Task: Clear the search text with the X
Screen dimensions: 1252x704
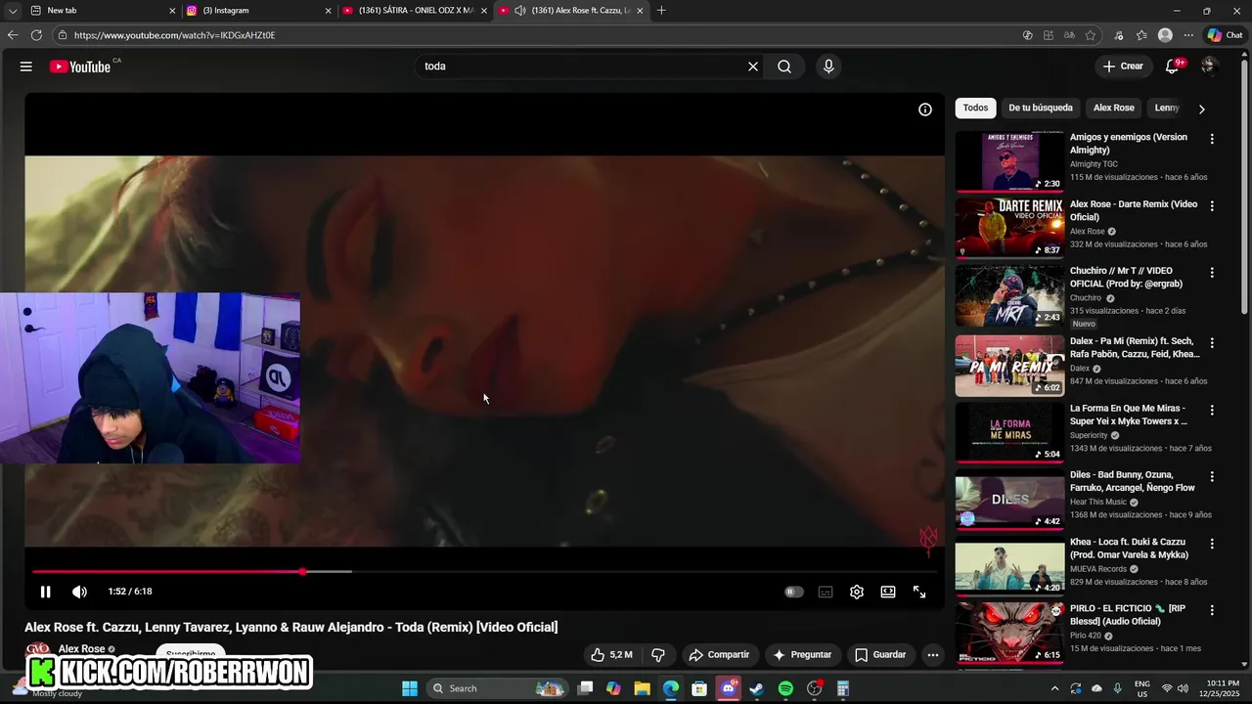Action: point(753,66)
